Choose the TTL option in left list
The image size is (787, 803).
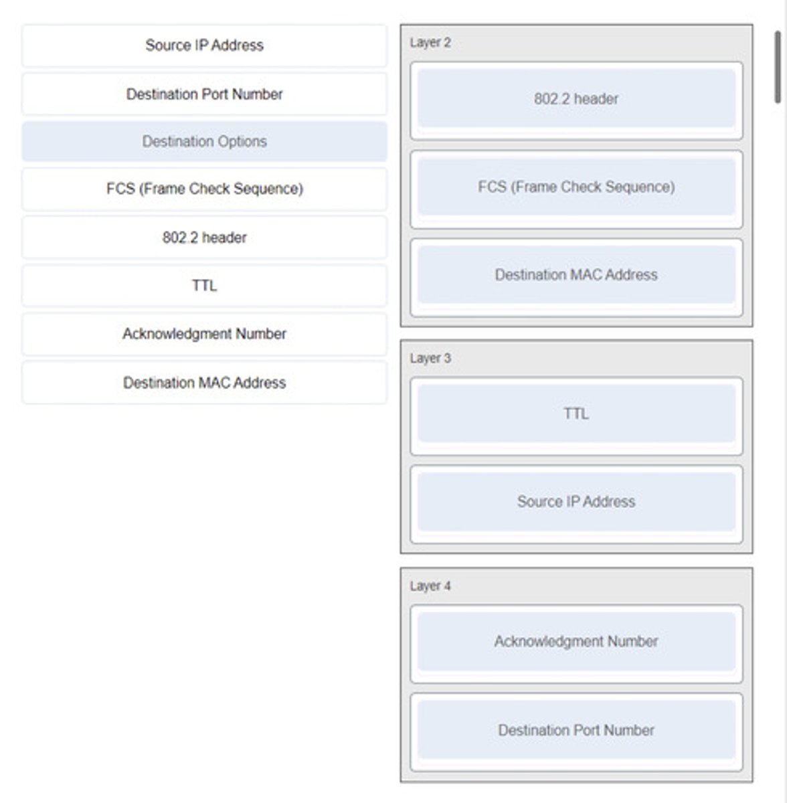coord(204,286)
